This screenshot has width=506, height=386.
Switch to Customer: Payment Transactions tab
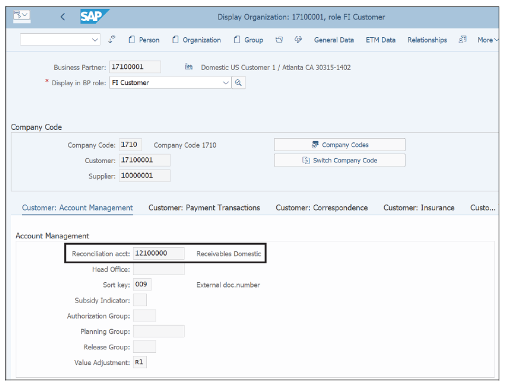[204, 208]
